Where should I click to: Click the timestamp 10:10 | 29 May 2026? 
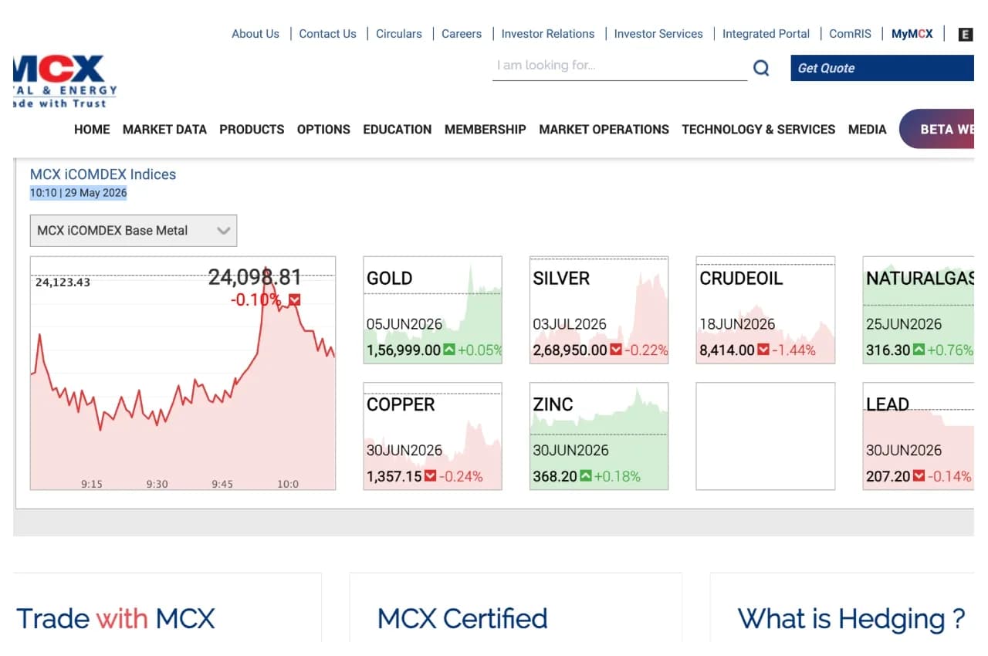coord(78,193)
